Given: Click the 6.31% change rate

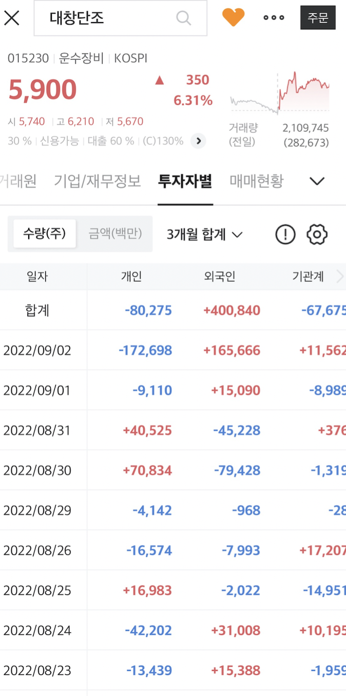Looking at the screenshot, I should click(193, 100).
